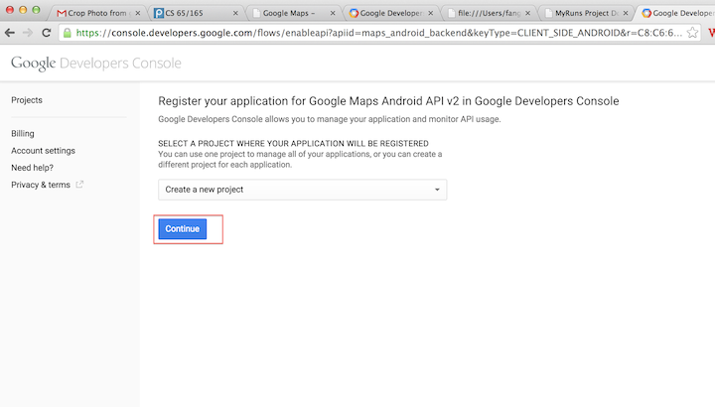Switch to the Crop Photo from tab
Image resolution: width=715 pixels, height=407 pixels.
tap(97, 13)
